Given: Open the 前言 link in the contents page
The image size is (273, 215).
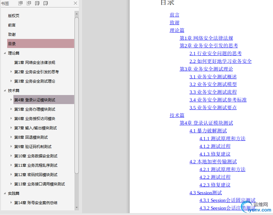Looking at the screenshot, I should pos(175,15).
